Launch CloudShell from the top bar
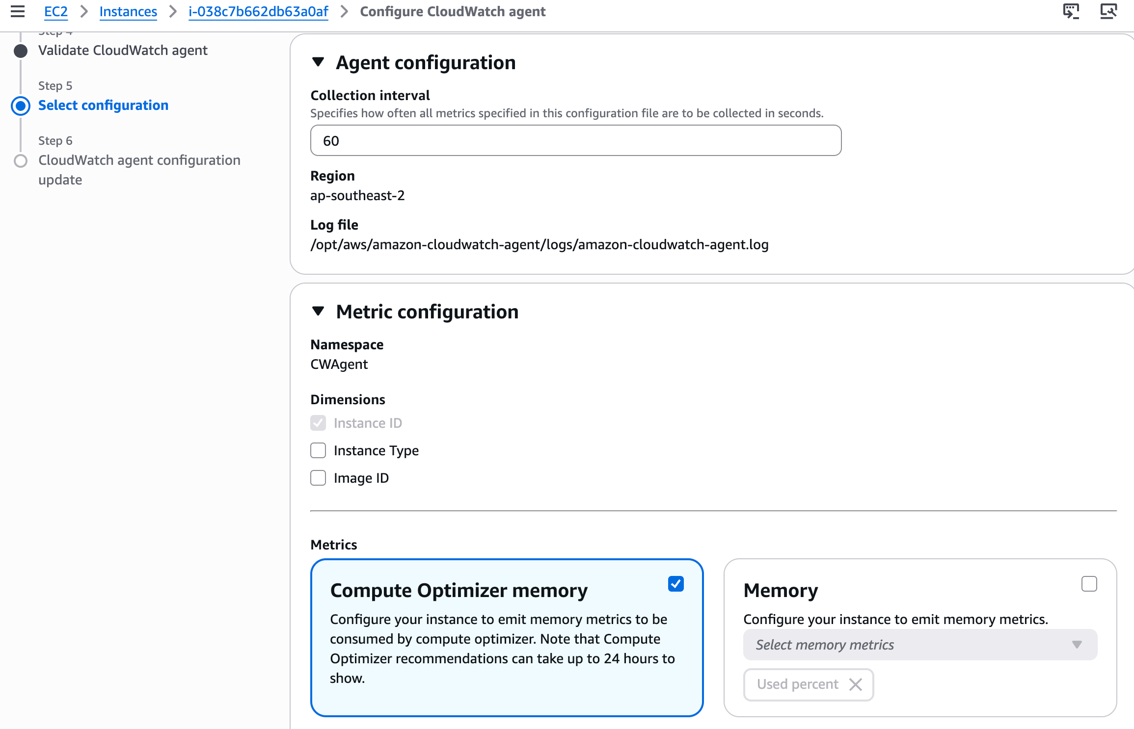The height and width of the screenshot is (729, 1134). pyautogui.click(x=1071, y=11)
